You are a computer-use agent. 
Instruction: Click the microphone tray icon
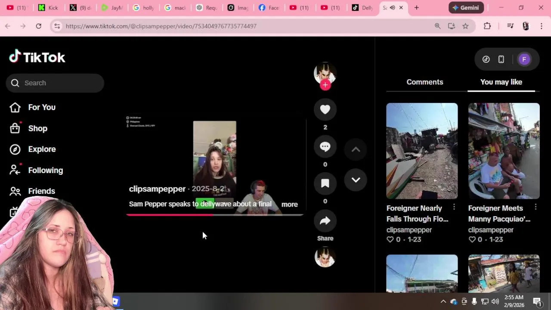pyautogui.click(x=474, y=301)
